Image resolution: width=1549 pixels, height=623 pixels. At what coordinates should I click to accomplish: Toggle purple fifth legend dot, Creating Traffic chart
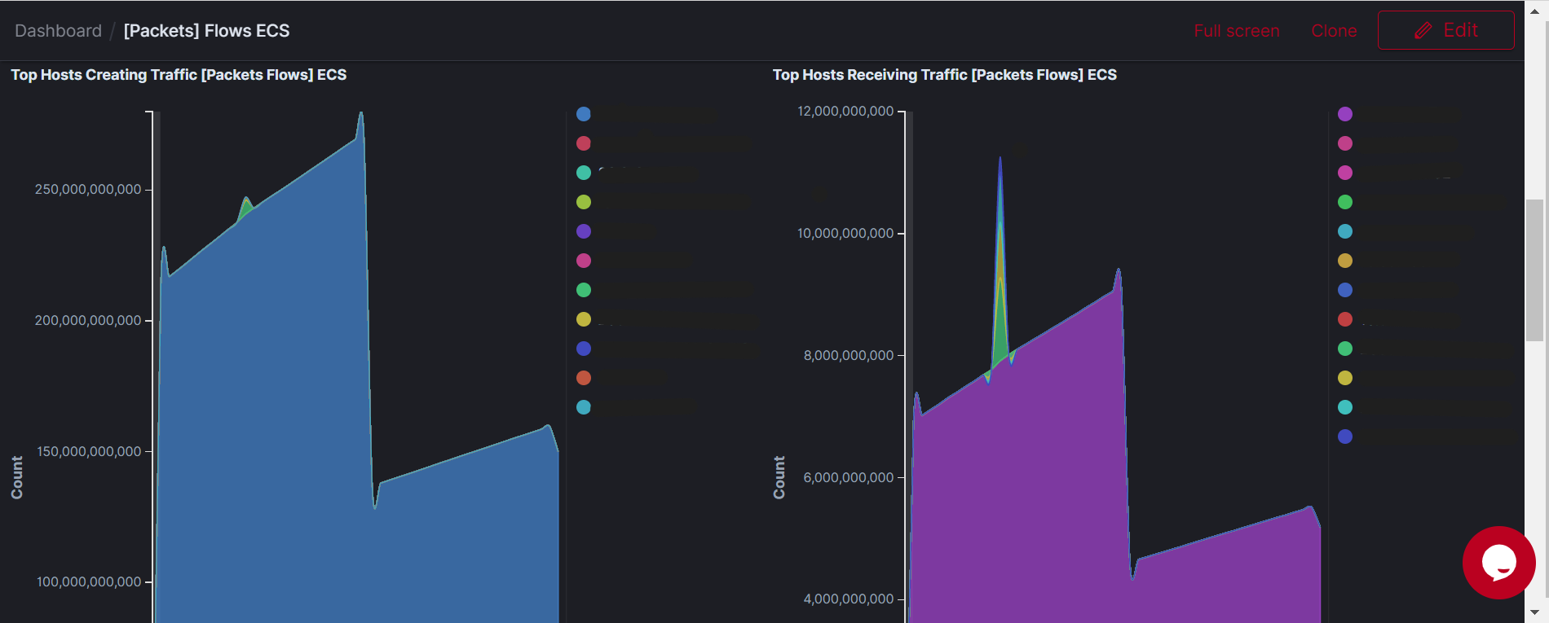pyautogui.click(x=584, y=231)
